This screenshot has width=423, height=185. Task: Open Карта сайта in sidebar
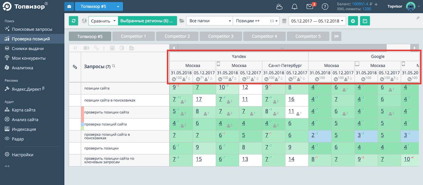click(32, 110)
